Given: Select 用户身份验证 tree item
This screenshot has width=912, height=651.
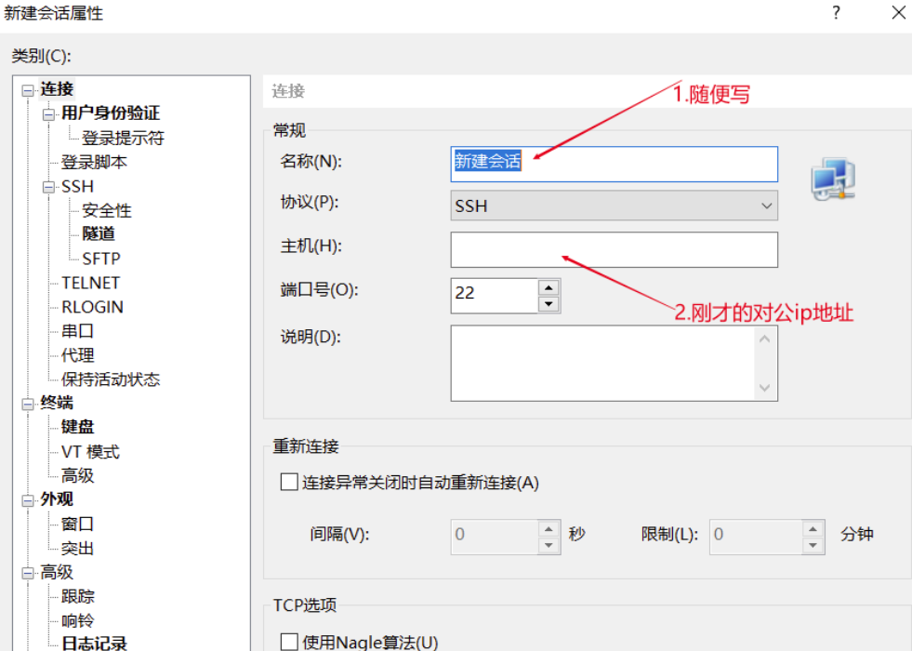Looking at the screenshot, I should pos(111,113).
